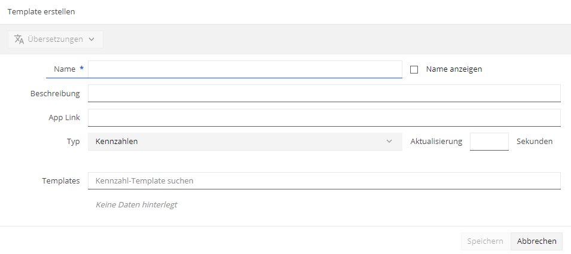The image size is (571, 254).
Task: Click the Kennzahl-Template suchen search field
Action: tap(324, 181)
